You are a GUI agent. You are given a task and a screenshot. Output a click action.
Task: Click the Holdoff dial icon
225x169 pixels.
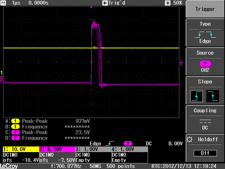click(189, 139)
